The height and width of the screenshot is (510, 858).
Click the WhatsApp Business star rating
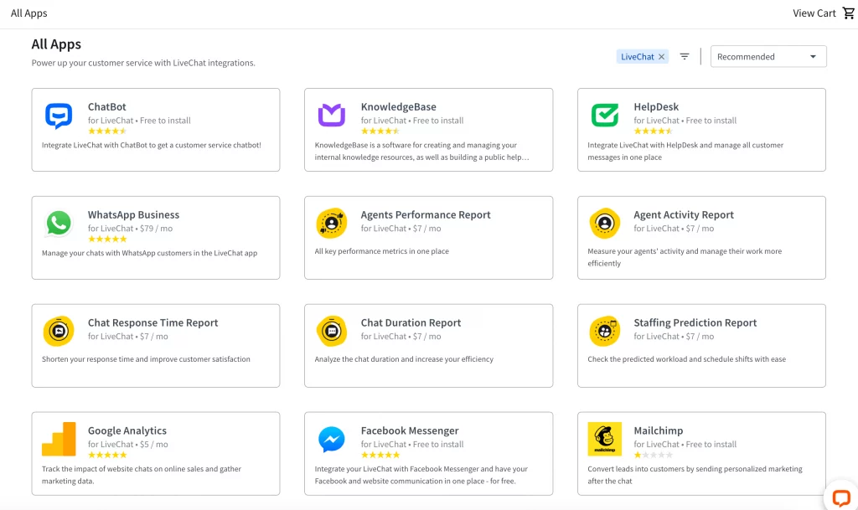click(107, 239)
